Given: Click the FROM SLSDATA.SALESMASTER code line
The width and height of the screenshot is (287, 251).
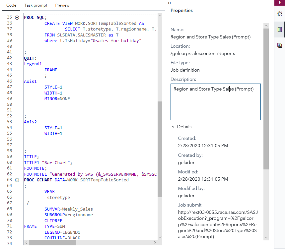Looking at the screenshot, I should [x=81, y=35].
